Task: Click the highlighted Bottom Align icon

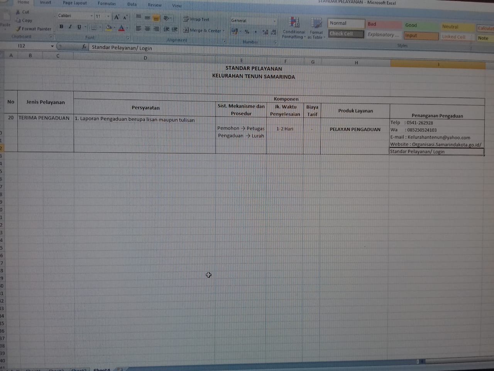Action: click(x=156, y=18)
